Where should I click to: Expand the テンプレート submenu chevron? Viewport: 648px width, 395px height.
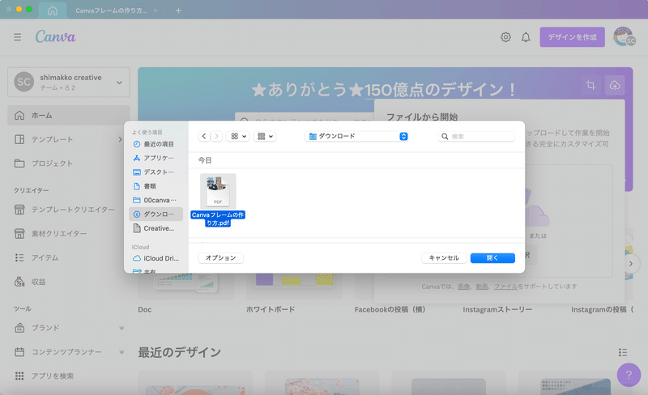(x=120, y=139)
